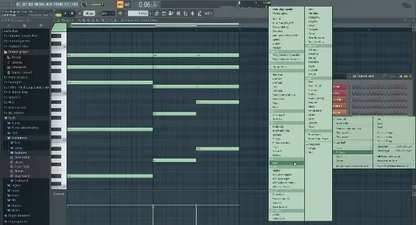Expand Receive notes from submenu
The height and width of the screenshot is (225, 416).
(394, 161)
